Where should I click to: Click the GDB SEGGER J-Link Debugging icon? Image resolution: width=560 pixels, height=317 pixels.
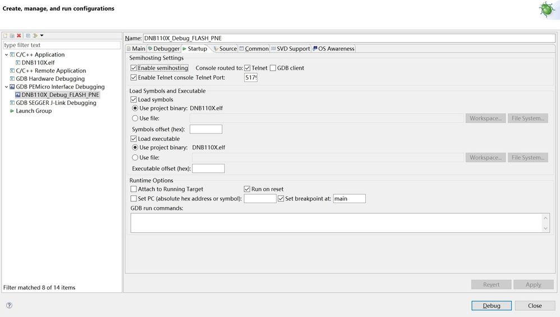pos(12,103)
